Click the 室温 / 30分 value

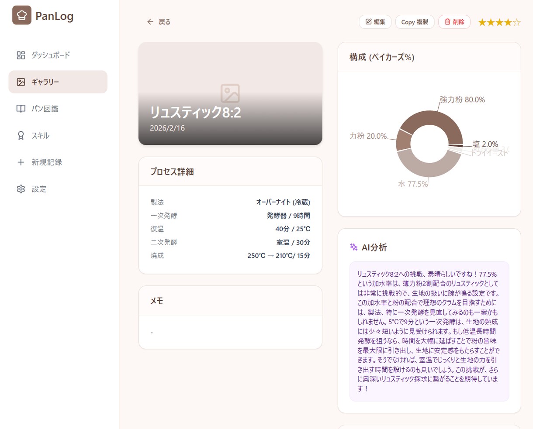point(293,242)
